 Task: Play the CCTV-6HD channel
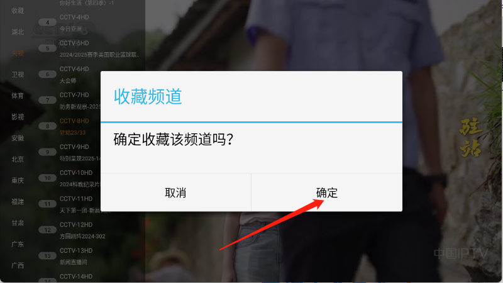click(x=74, y=69)
